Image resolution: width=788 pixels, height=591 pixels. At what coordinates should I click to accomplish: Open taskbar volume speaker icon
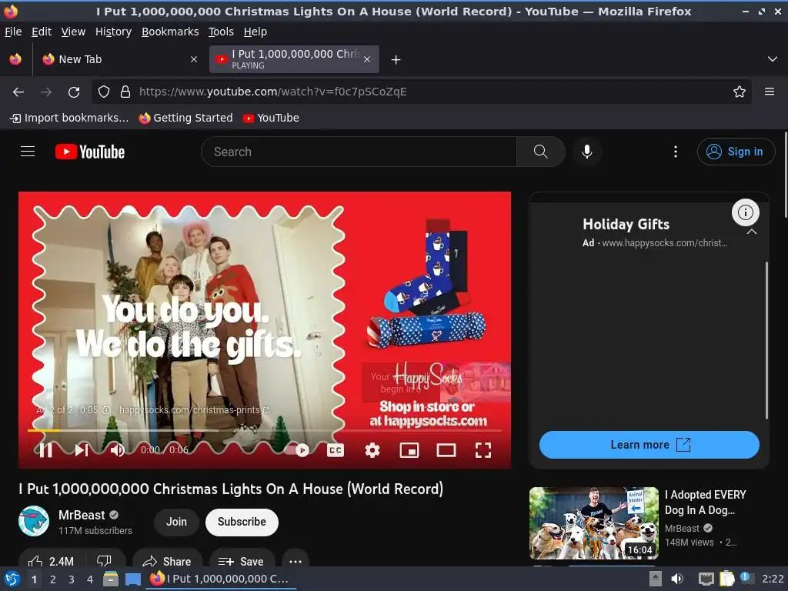tap(677, 579)
